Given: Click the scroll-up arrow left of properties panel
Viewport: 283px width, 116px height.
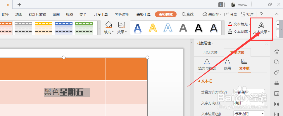Looking at the screenshot, I should point(191,43).
